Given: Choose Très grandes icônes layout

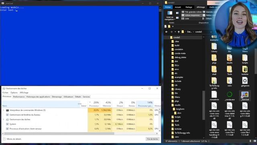Looking at the screenshot, I should click(192, 12).
